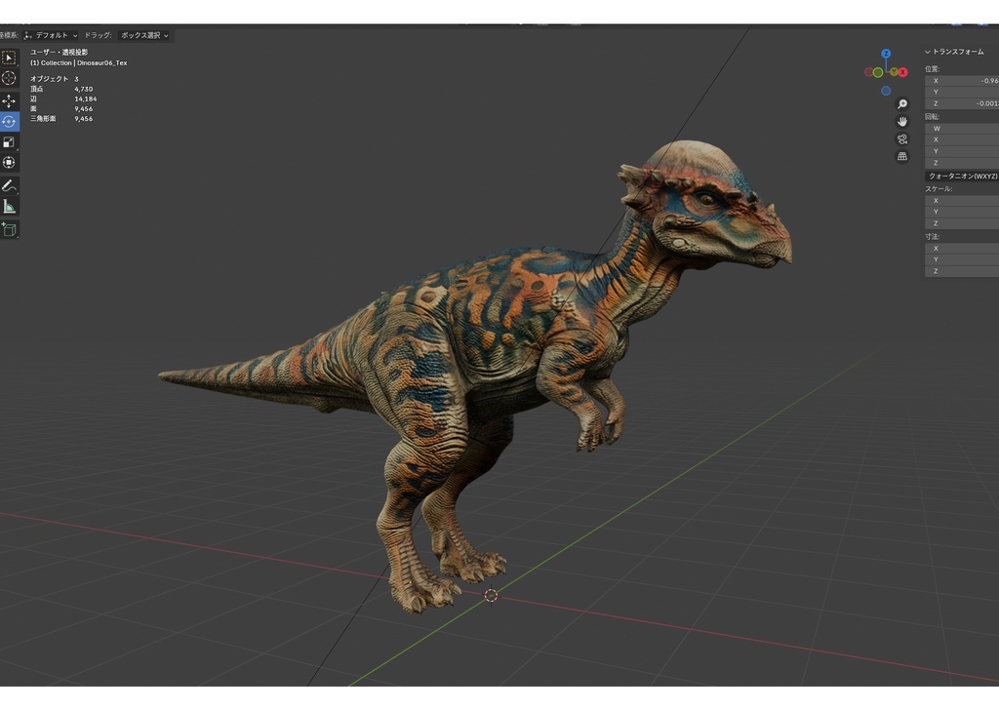Image resolution: width=999 pixels, height=711 pixels.
Task: Pick the Transform tool icon
Action: tap(9, 163)
